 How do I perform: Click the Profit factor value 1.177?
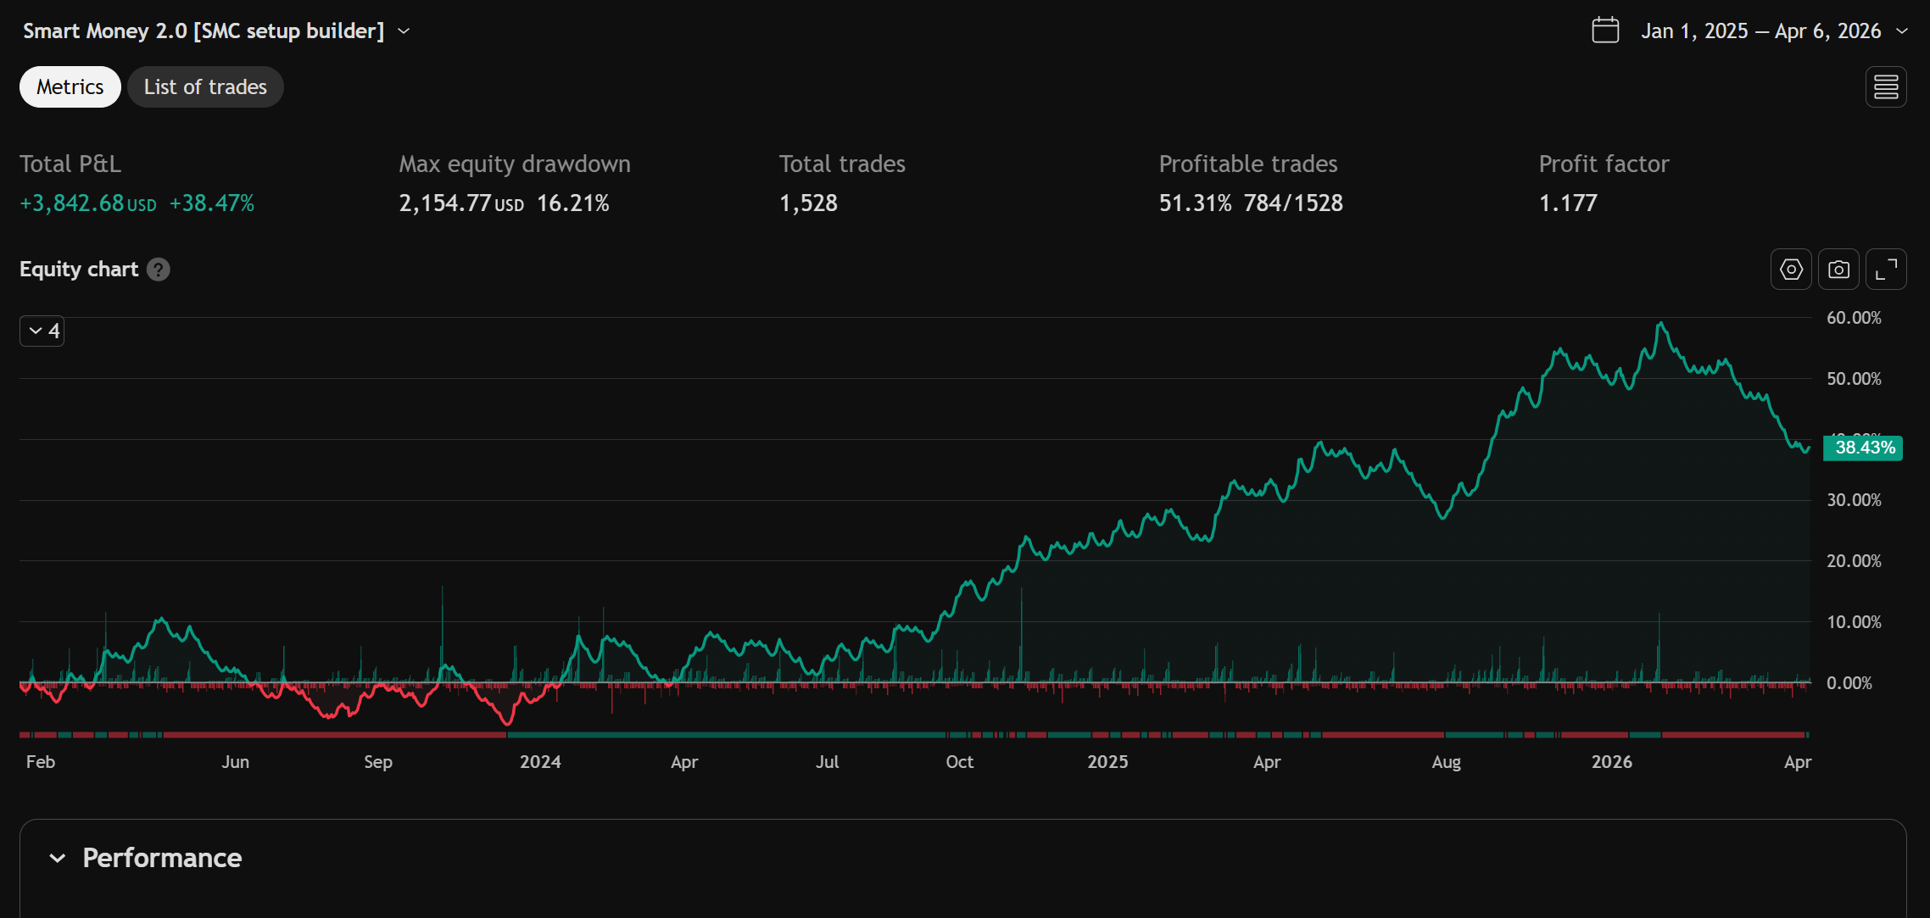click(x=1568, y=203)
